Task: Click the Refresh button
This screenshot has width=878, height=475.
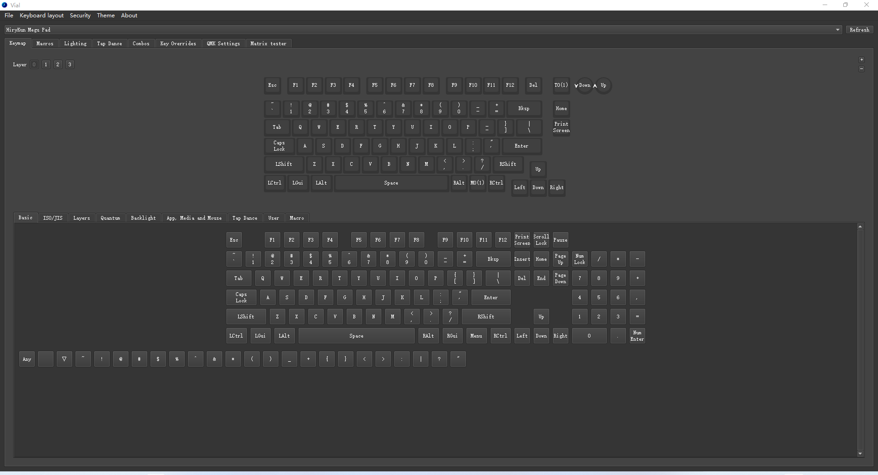Action: point(859,30)
